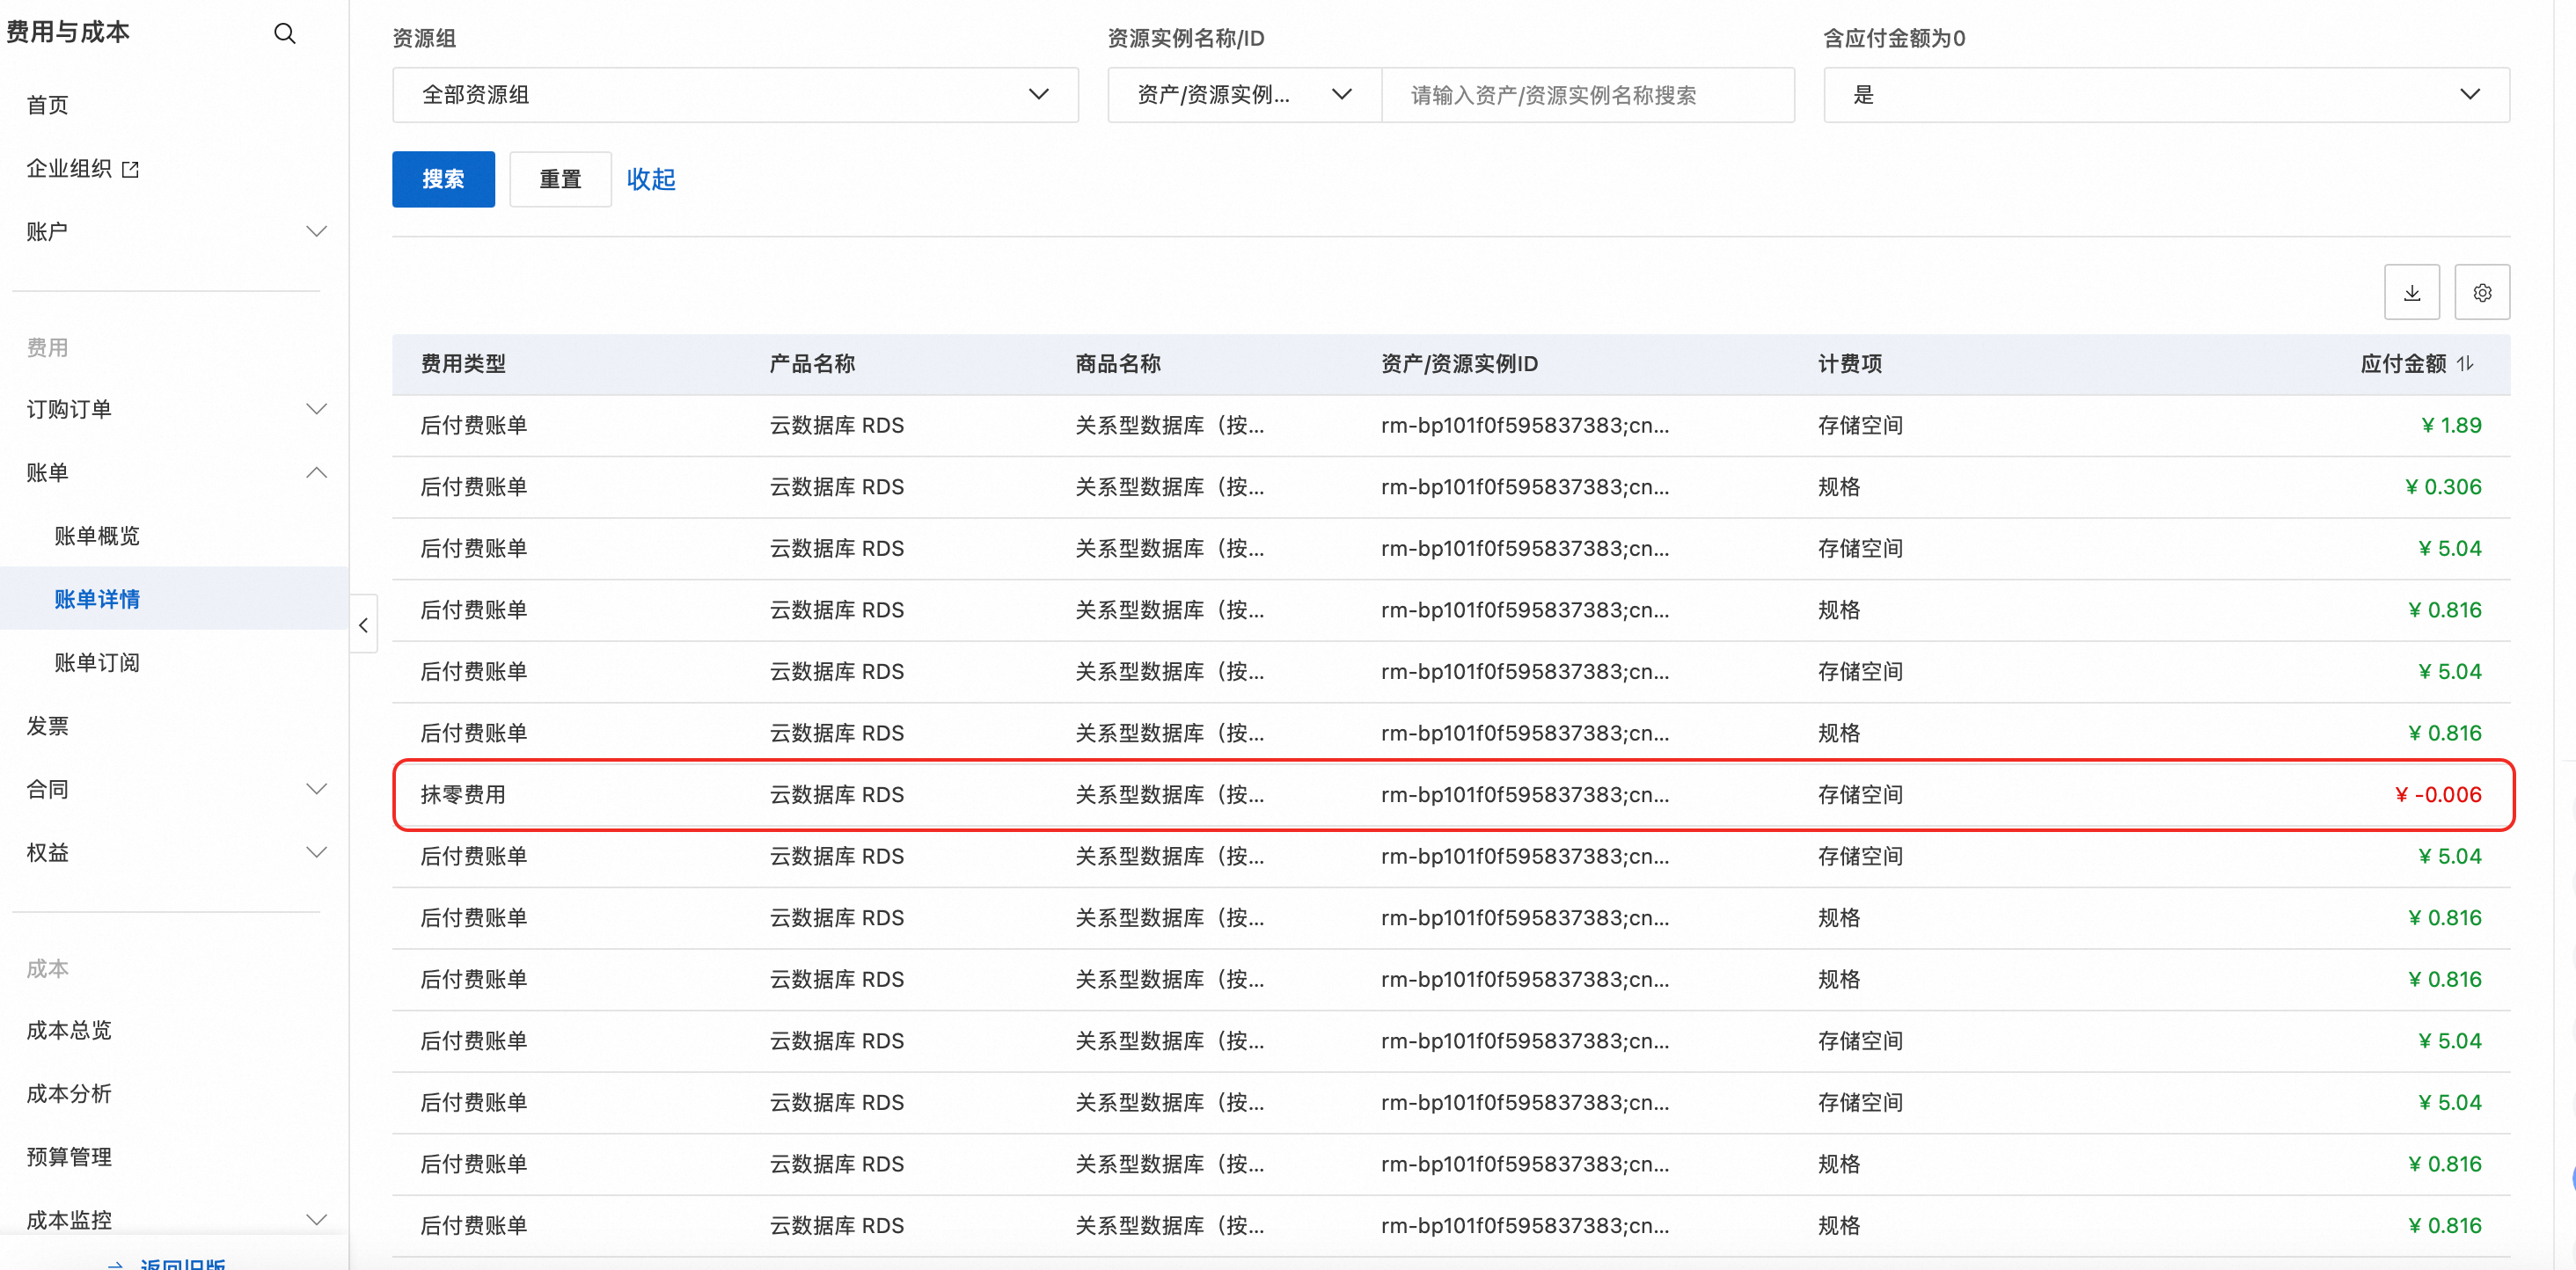The width and height of the screenshot is (2576, 1270).
Task: Open the 资产/资源实例 type dropdown
Action: click(x=1243, y=95)
